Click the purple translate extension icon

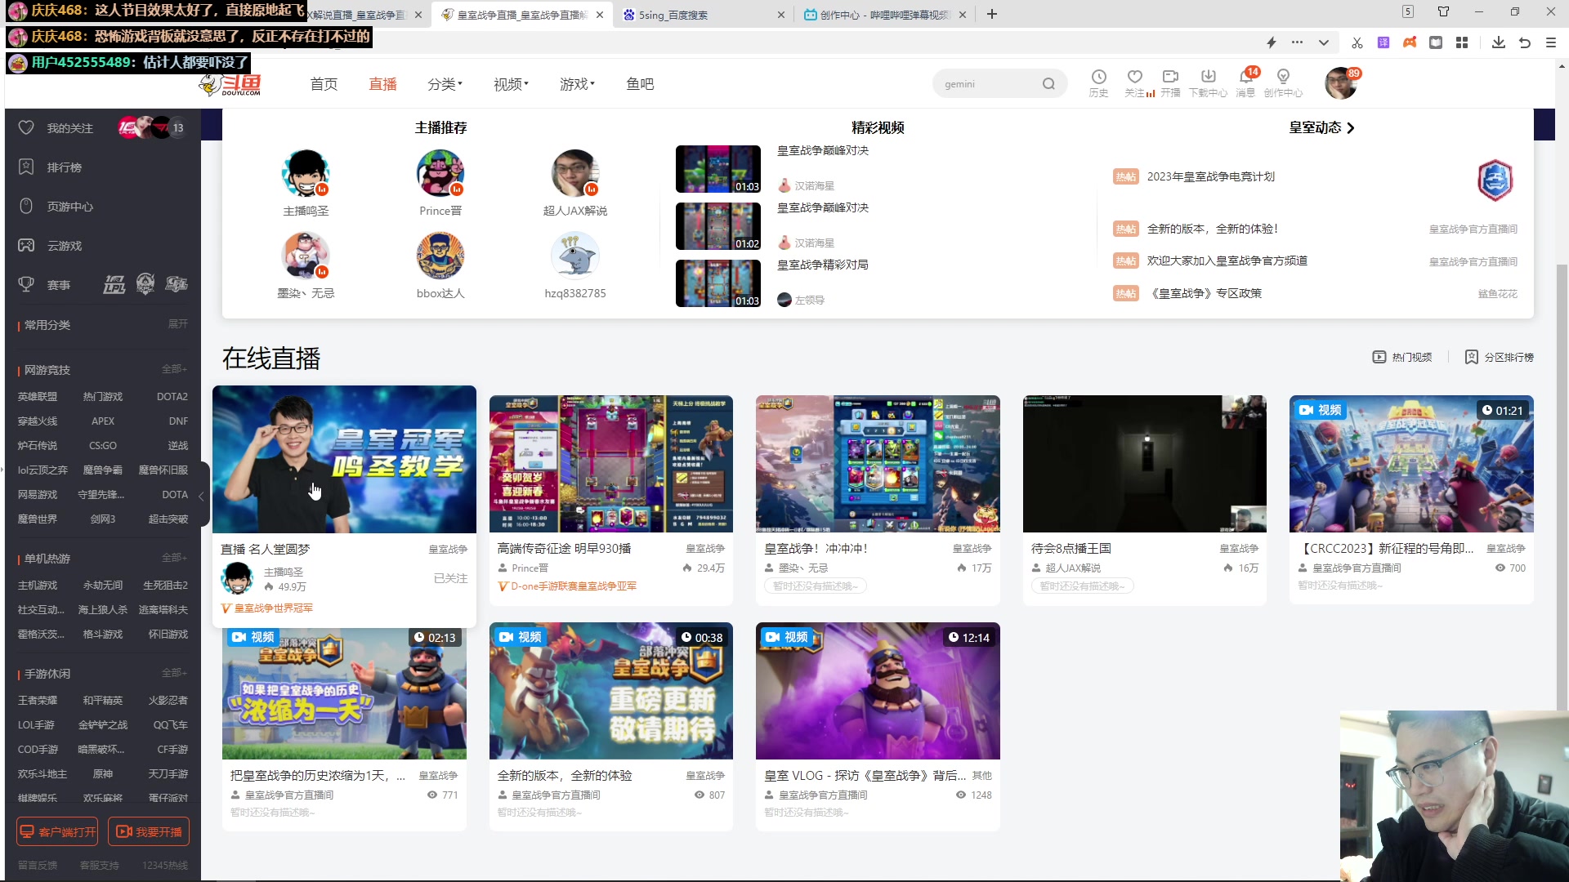(x=1383, y=42)
